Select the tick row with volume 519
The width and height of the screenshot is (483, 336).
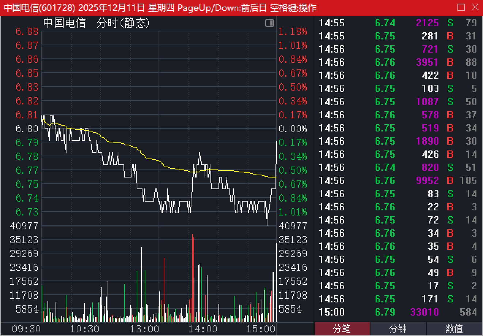point(398,128)
